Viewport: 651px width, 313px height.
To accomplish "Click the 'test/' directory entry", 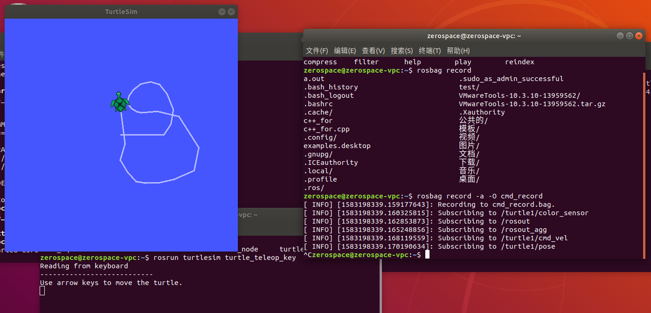I will pyautogui.click(x=469, y=87).
